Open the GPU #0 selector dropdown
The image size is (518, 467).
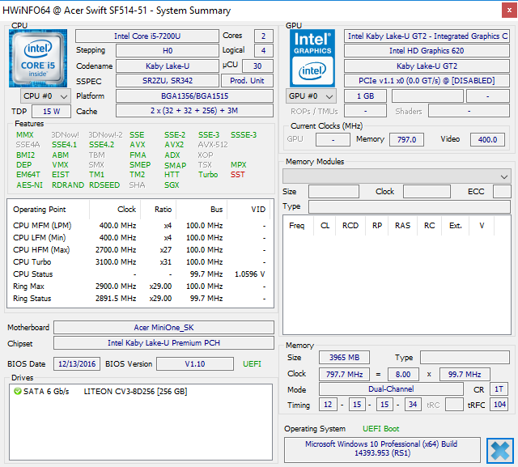pyautogui.click(x=311, y=96)
